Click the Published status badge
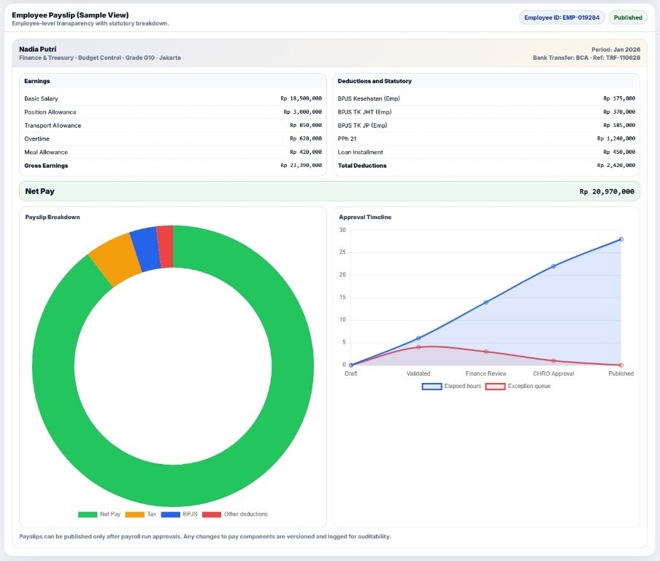The image size is (660, 561). pos(627,18)
